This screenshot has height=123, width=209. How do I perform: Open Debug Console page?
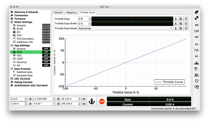23,82
